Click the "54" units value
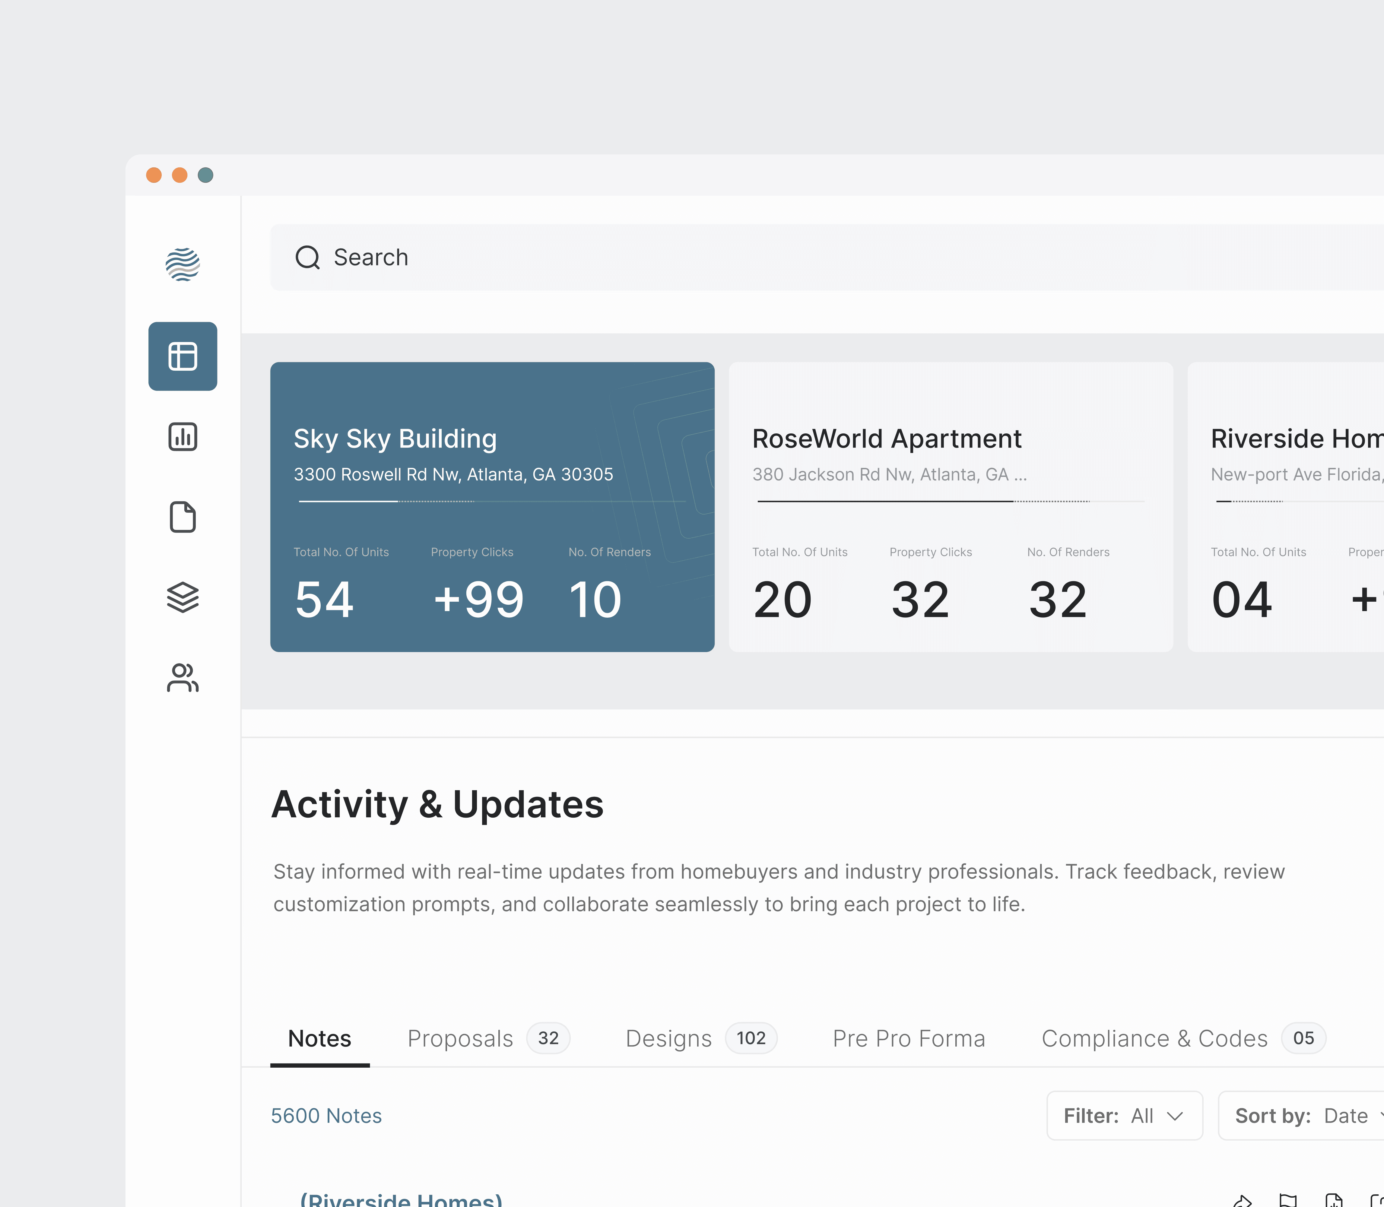Image resolution: width=1384 pixels, height=1207 pixels. click(x=324, y=600)
